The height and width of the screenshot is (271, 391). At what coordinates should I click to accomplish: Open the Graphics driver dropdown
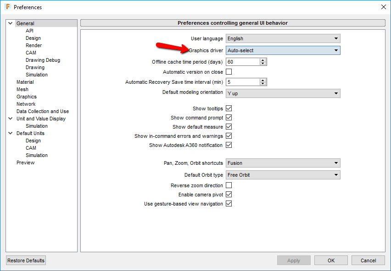point(283,50)
